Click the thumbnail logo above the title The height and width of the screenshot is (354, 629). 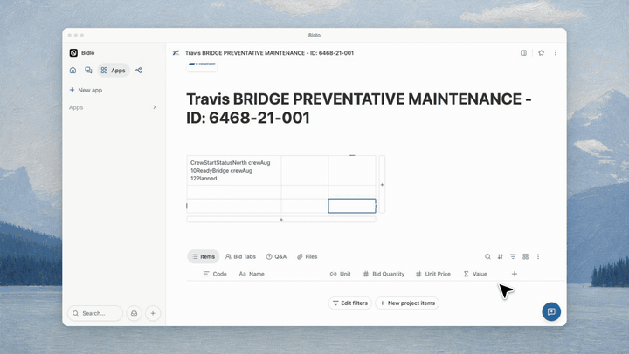click(x=202, y=66)
